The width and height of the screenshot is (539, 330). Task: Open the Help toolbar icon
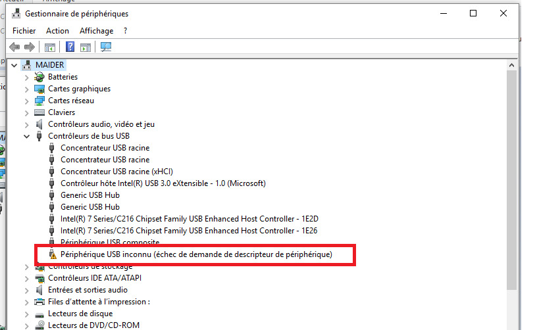[70, 47]
